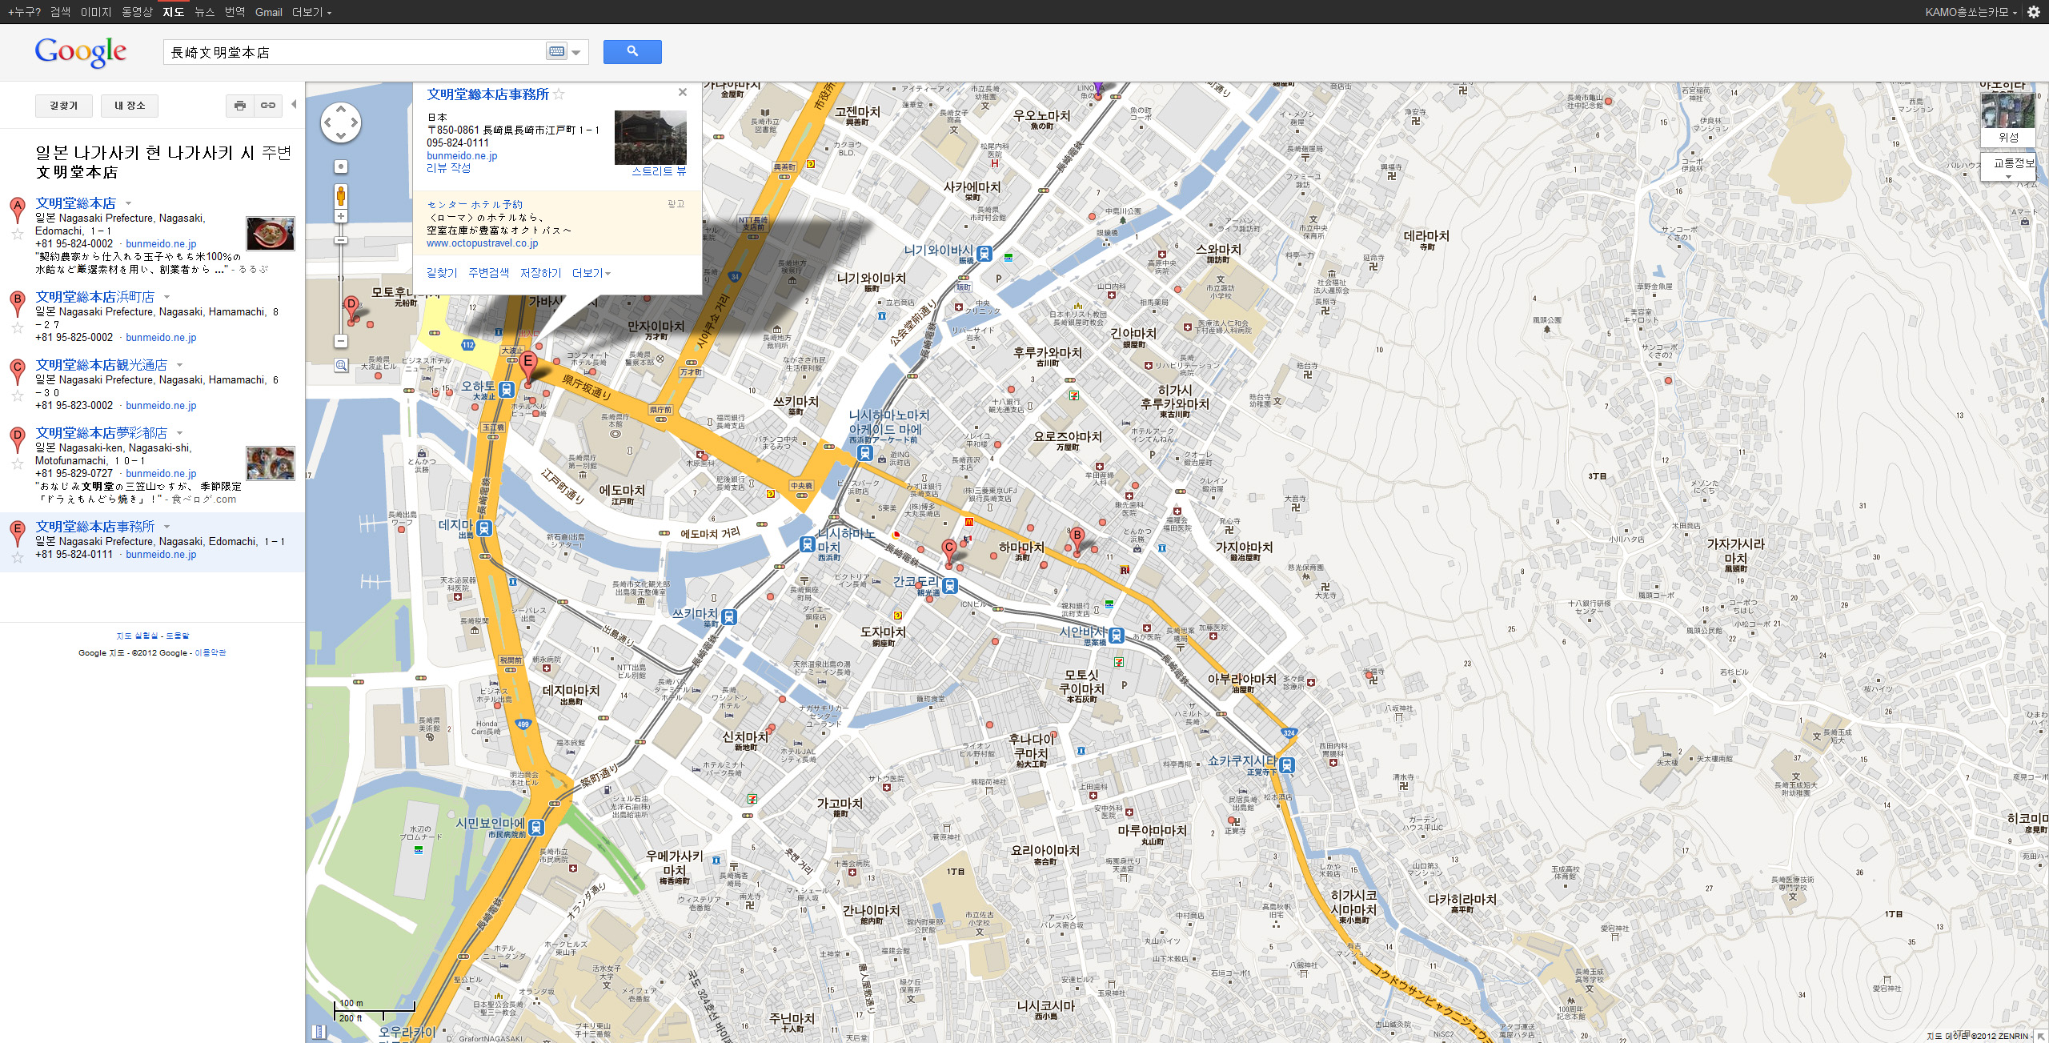Open keyboard input method dropdown arrow
This screenshot has width=2049, height=1043.
pyautogui.click(x=576, y=53)
